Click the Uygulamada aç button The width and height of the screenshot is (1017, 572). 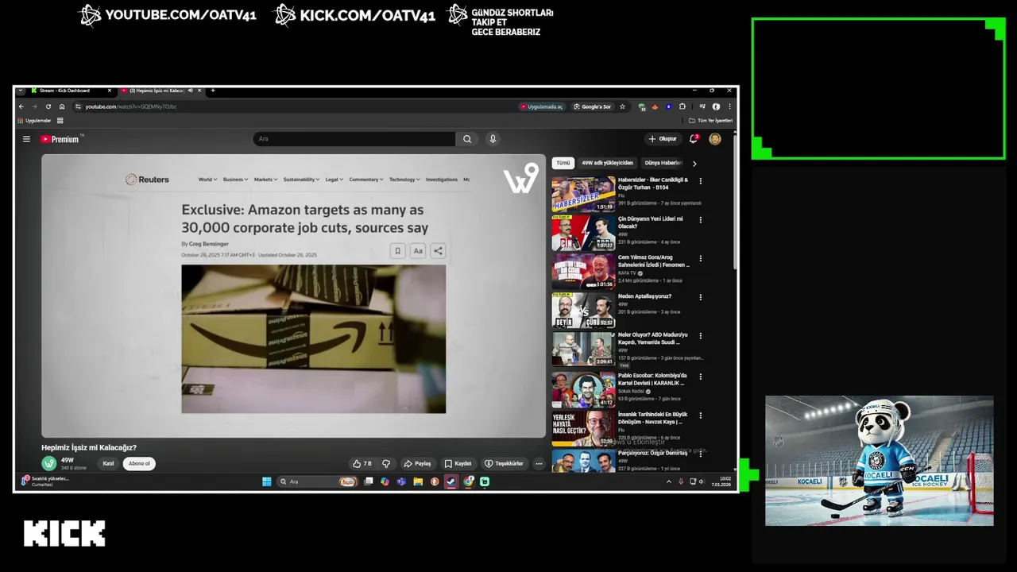pyautogui.click(x=542, y=106)
